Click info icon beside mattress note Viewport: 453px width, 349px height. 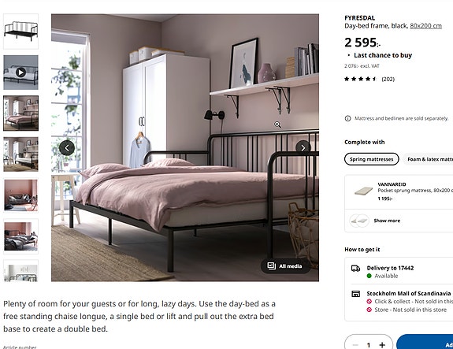(348, 118)
